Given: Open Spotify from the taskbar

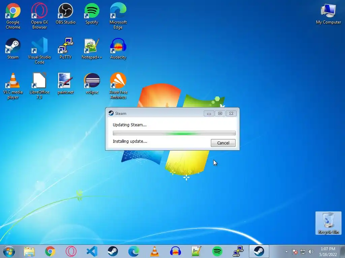Looking at the screenshot, I should click(x=217, y=251).
